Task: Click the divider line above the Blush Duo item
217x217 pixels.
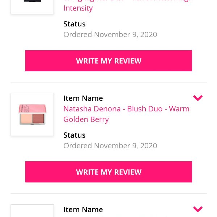Action: [x=109, y=82]
